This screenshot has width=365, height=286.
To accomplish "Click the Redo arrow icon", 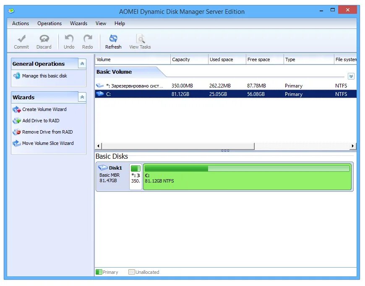I will [x=88, y=39].
